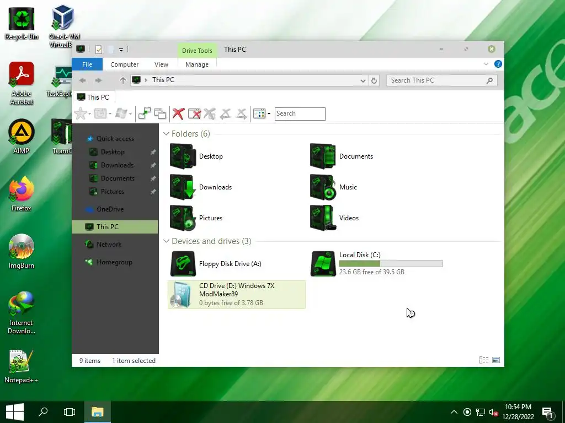Viewport: 565px width, 423px height.
Task: Select the This PC tab below address bar
Action: (x=93, y=97)
